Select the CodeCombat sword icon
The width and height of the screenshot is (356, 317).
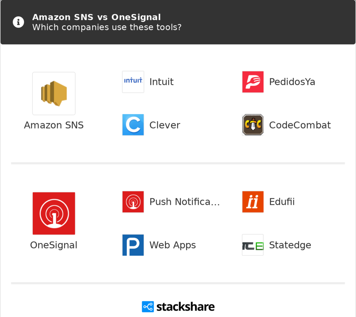tap(253, 125)
